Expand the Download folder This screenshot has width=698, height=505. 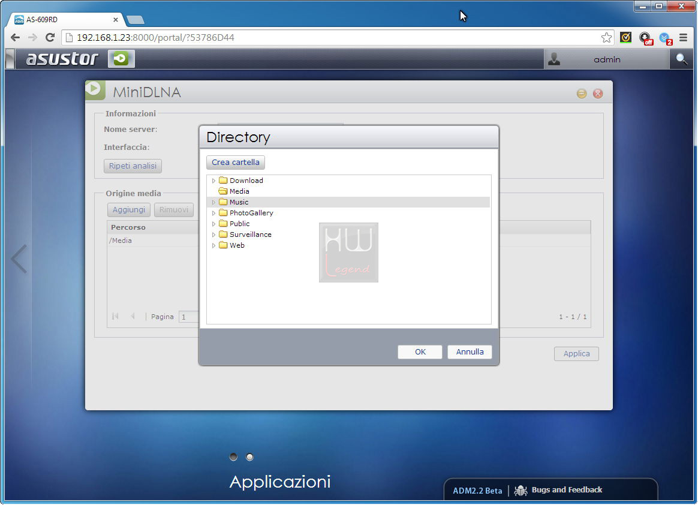(213, 181)
